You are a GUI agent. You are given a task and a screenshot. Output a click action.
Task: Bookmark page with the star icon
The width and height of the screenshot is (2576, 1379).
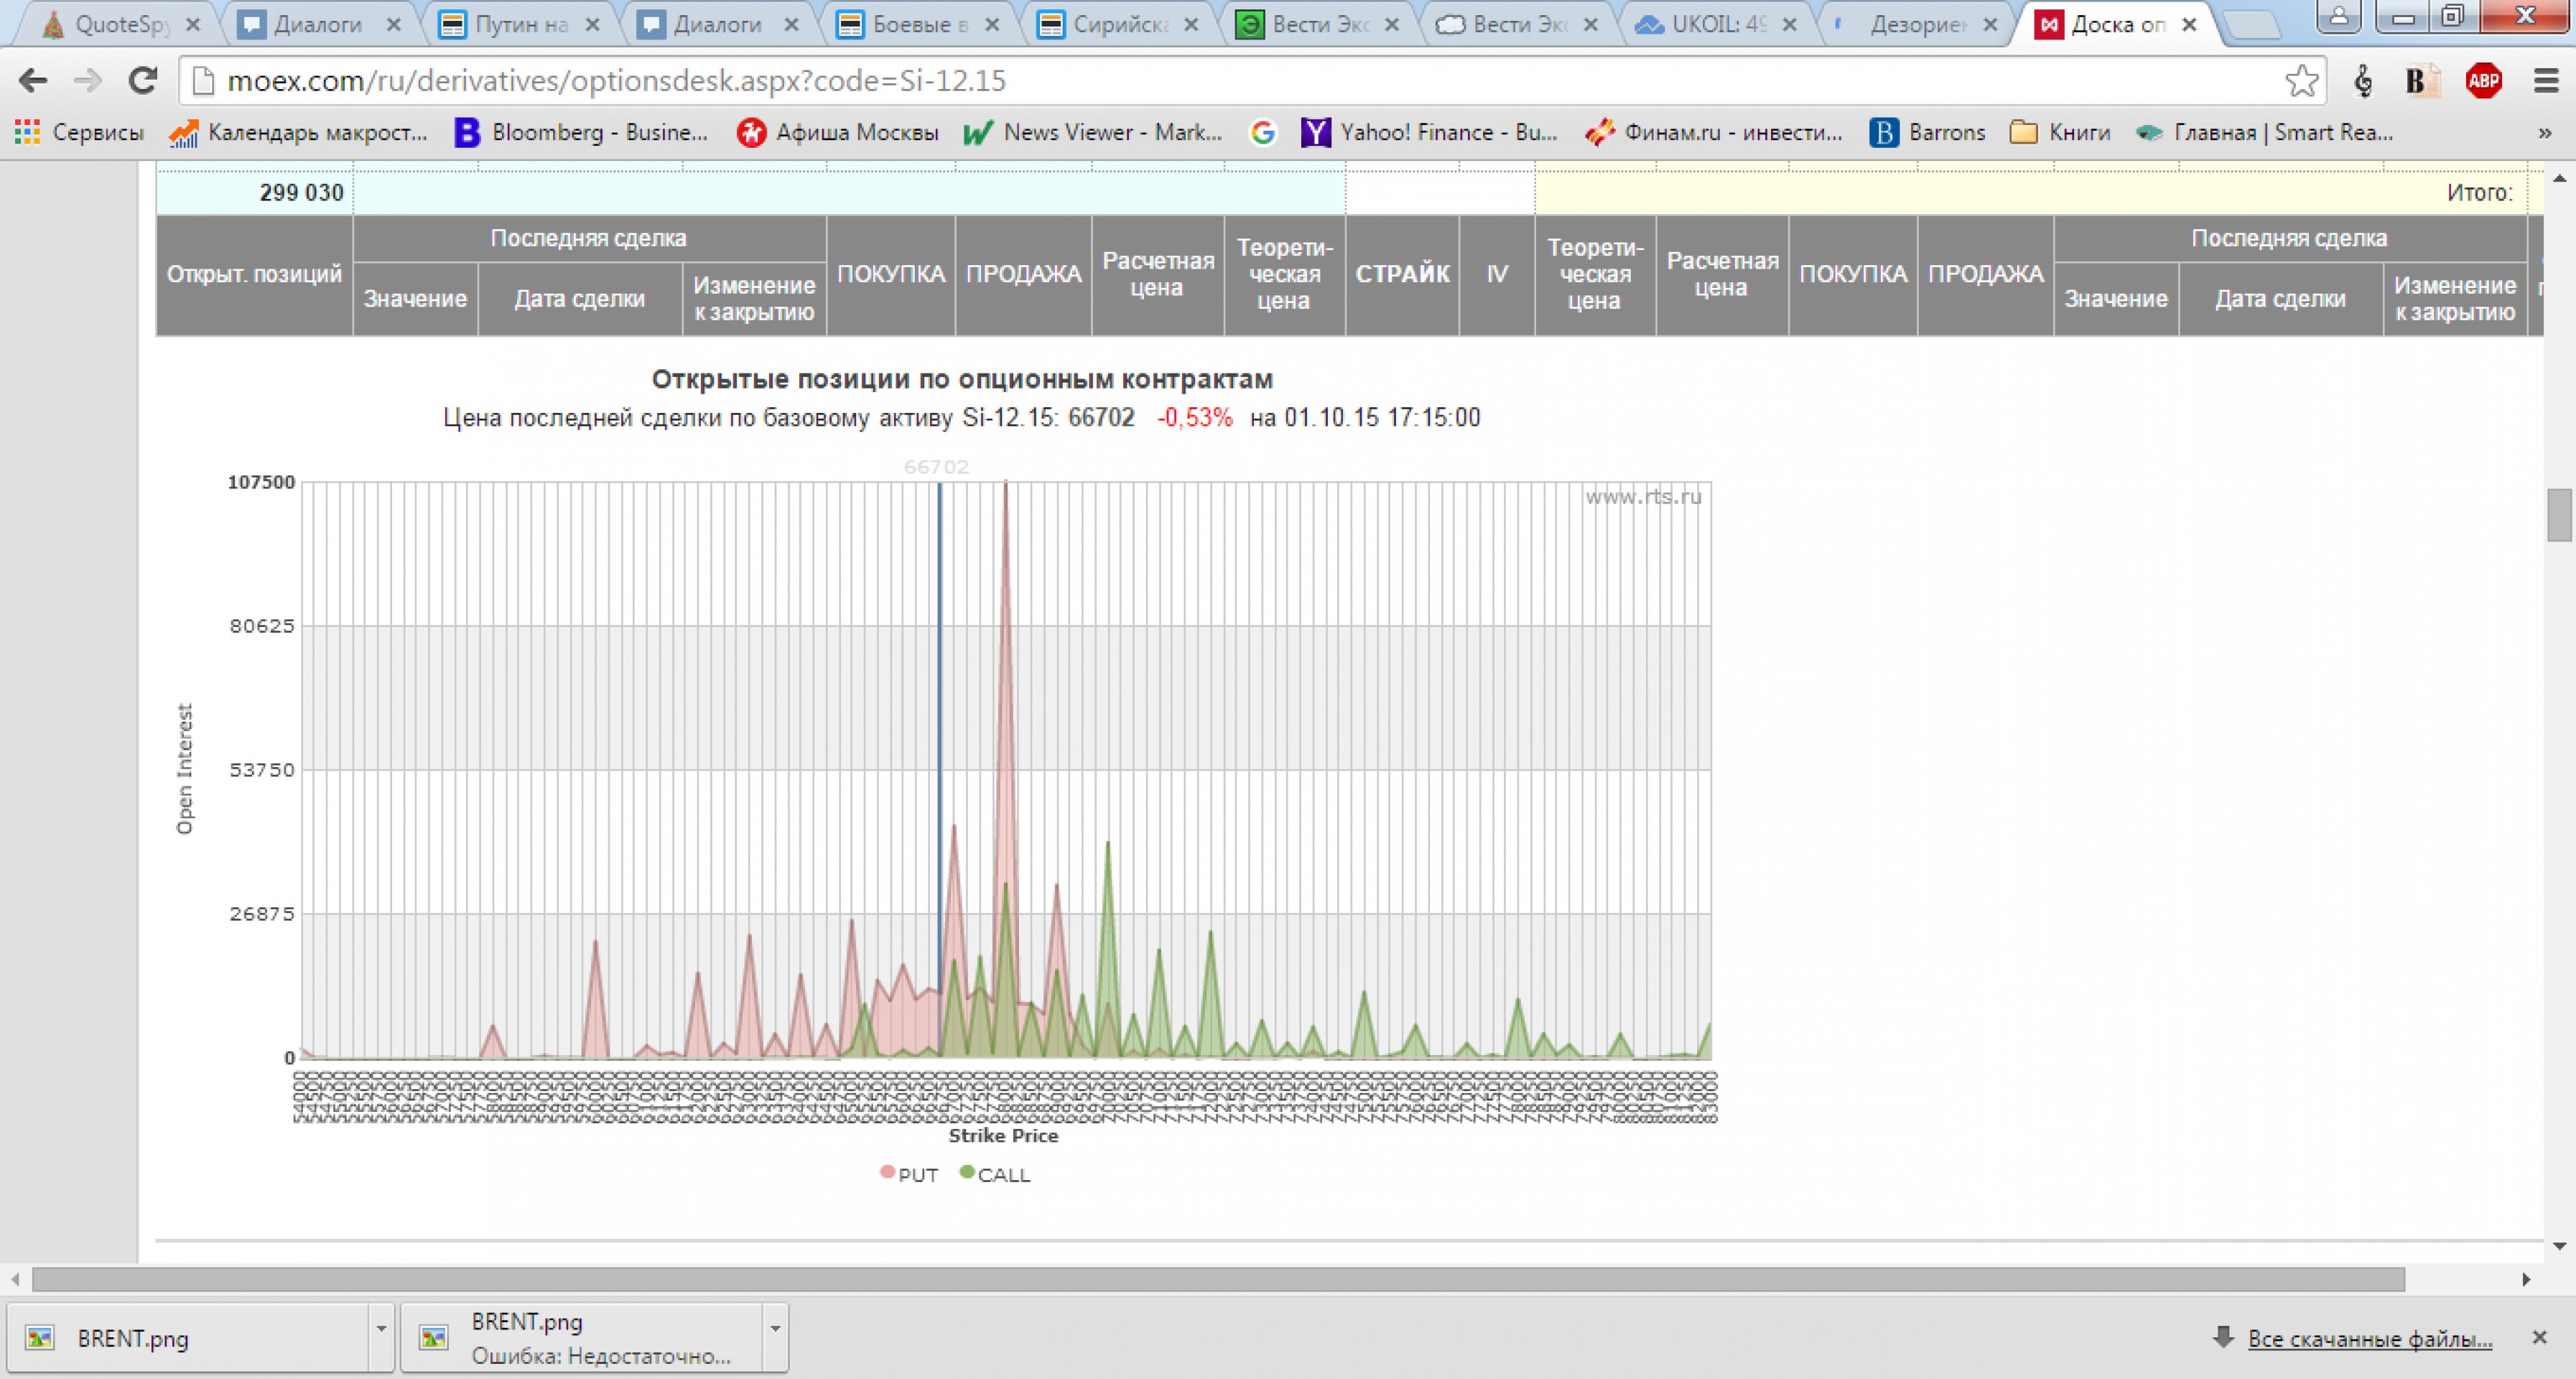point(2300,81)
